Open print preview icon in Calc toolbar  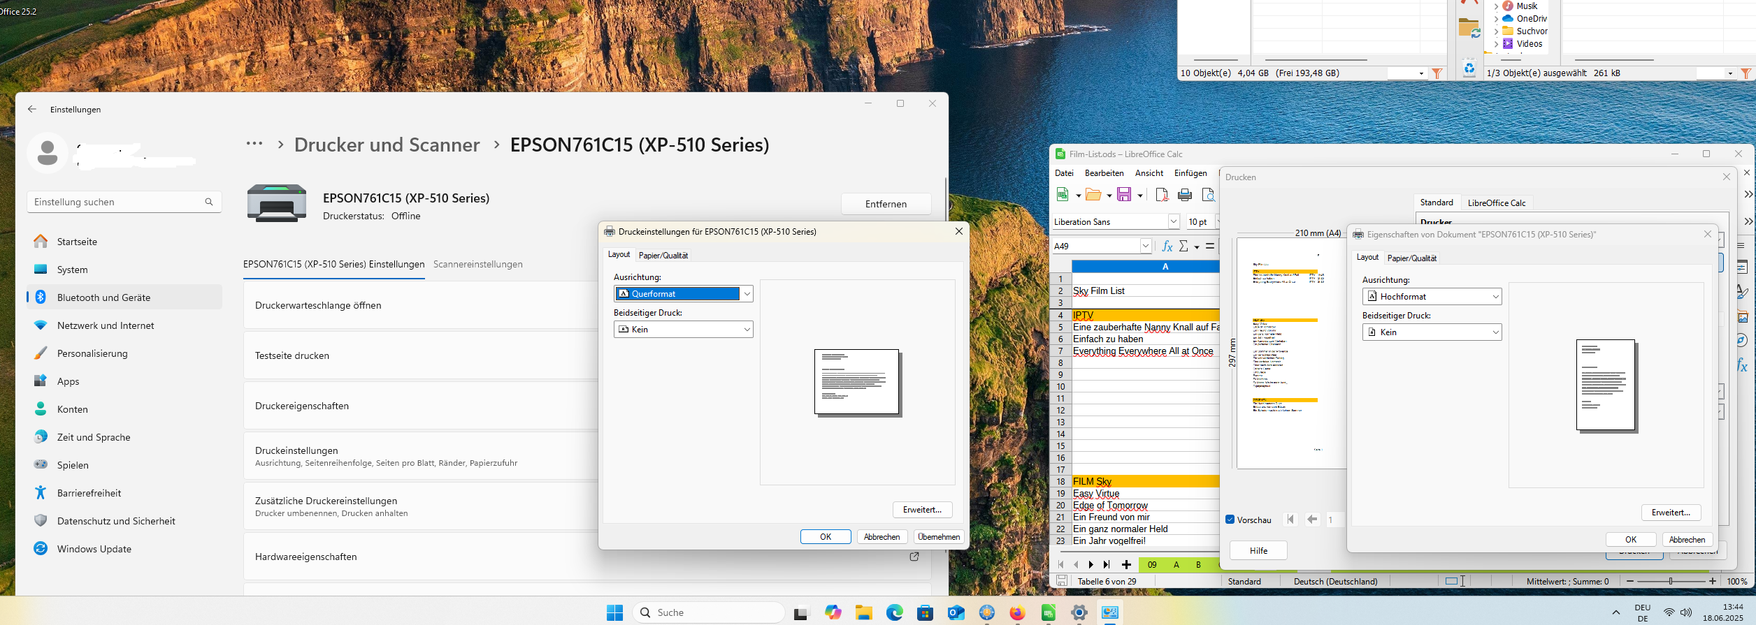(x=1208, y=195)
